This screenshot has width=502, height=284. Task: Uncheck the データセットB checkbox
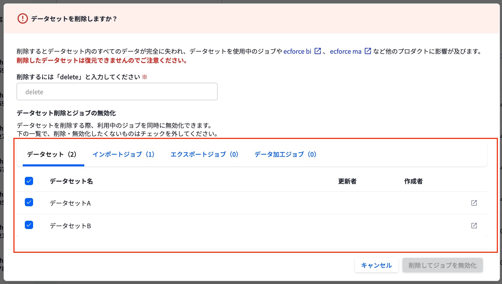[29, 225]
